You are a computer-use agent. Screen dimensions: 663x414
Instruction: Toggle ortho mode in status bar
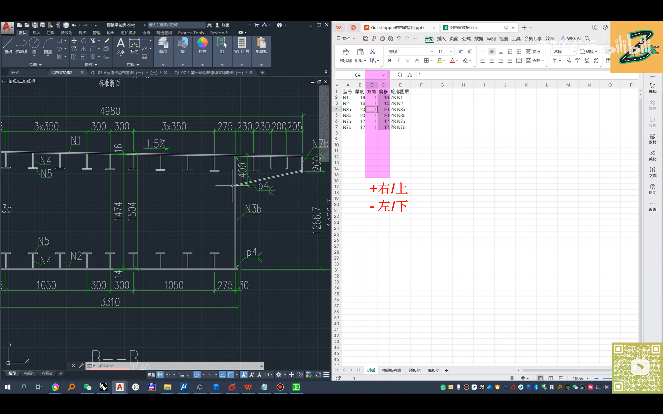[189, 375]
